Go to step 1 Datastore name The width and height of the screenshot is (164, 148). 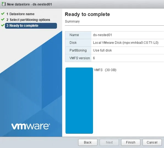pos(20,14)
